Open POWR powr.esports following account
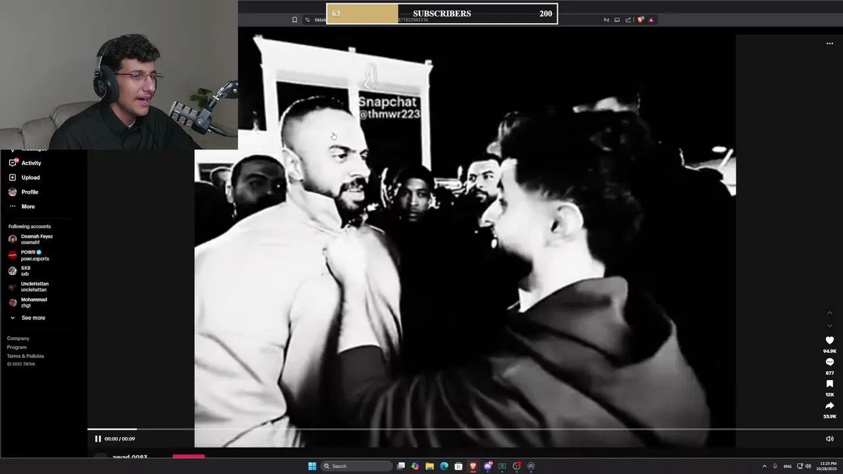The height and width of the screenshot is (474, 843). click(29, 255)
